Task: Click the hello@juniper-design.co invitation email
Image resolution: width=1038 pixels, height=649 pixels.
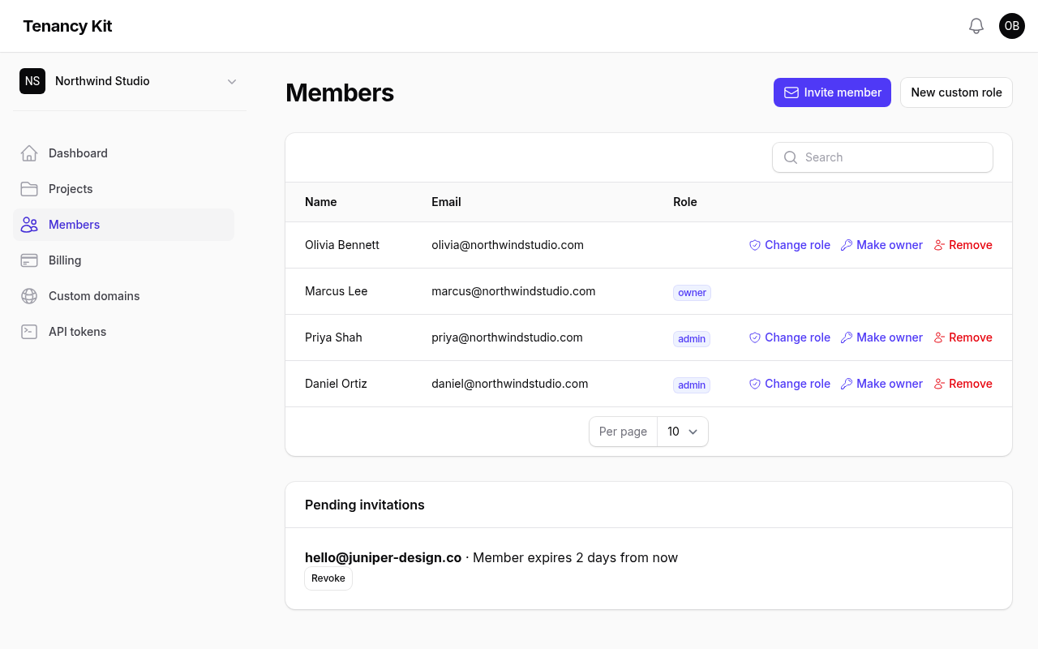Action: coord(383,557)
